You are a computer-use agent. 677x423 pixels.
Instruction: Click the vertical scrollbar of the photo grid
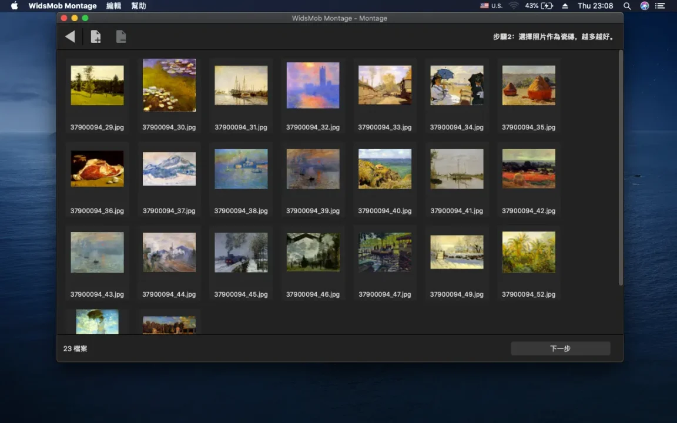[x=620, y=167]
